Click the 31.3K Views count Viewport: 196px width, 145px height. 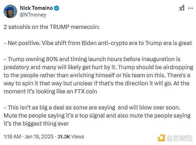coord(71,137)
